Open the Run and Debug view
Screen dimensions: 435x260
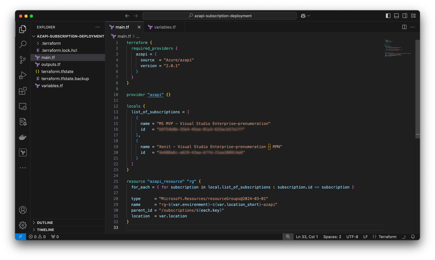tap(23, 75)
